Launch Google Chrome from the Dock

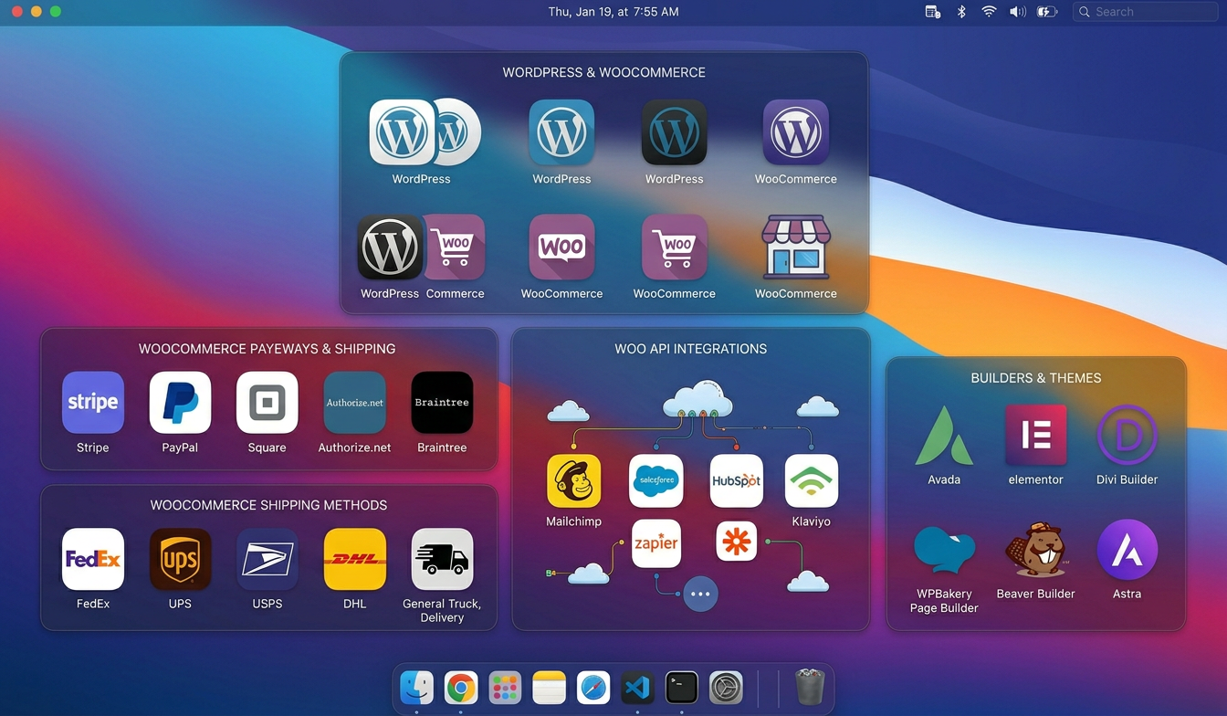tap(461, 688)
